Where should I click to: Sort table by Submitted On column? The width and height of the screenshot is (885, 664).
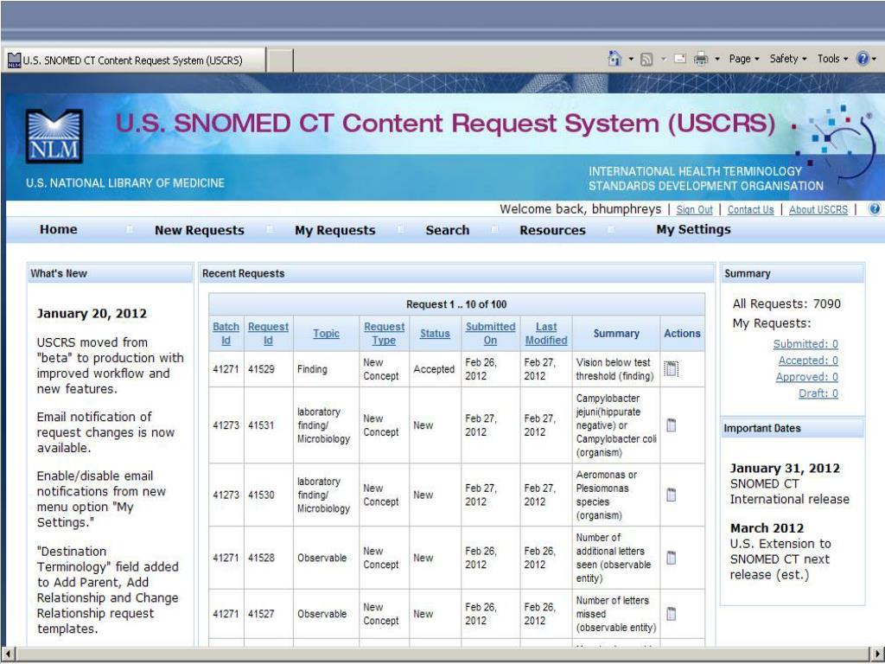point(490,333)
